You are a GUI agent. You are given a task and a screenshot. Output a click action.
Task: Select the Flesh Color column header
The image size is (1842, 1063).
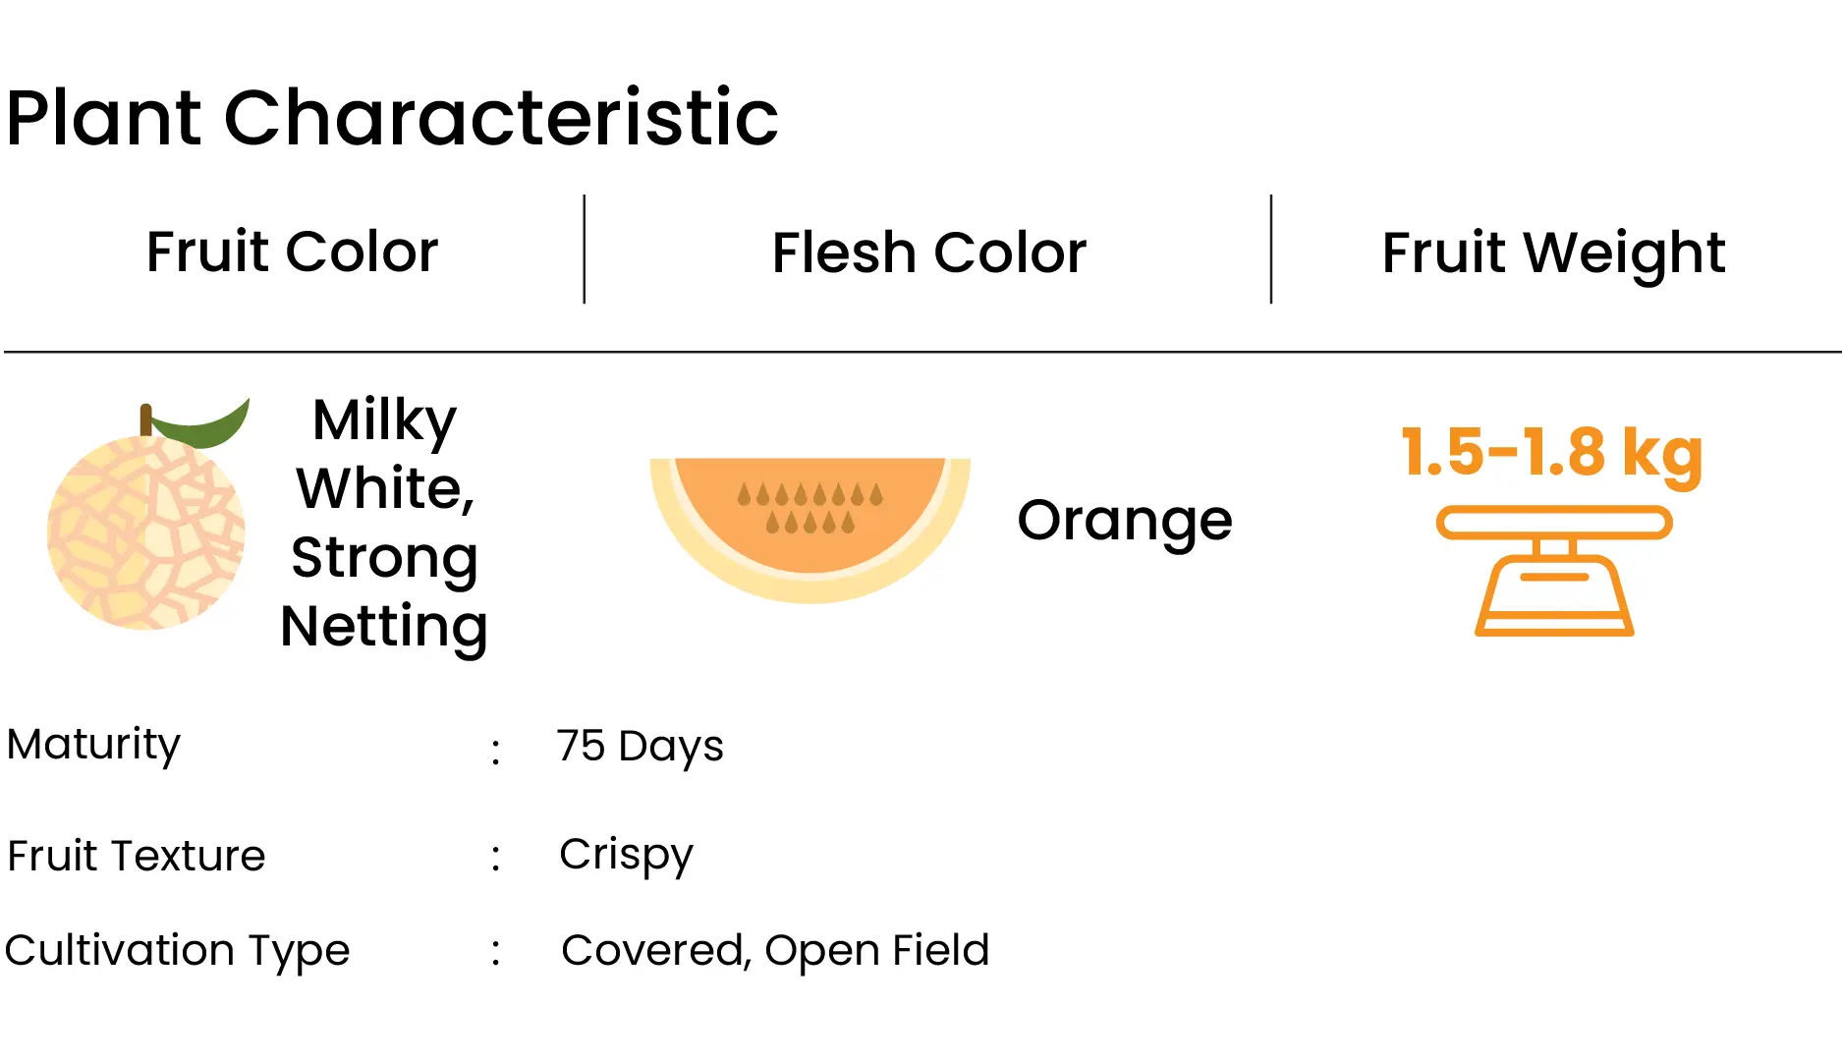point(928,252)
